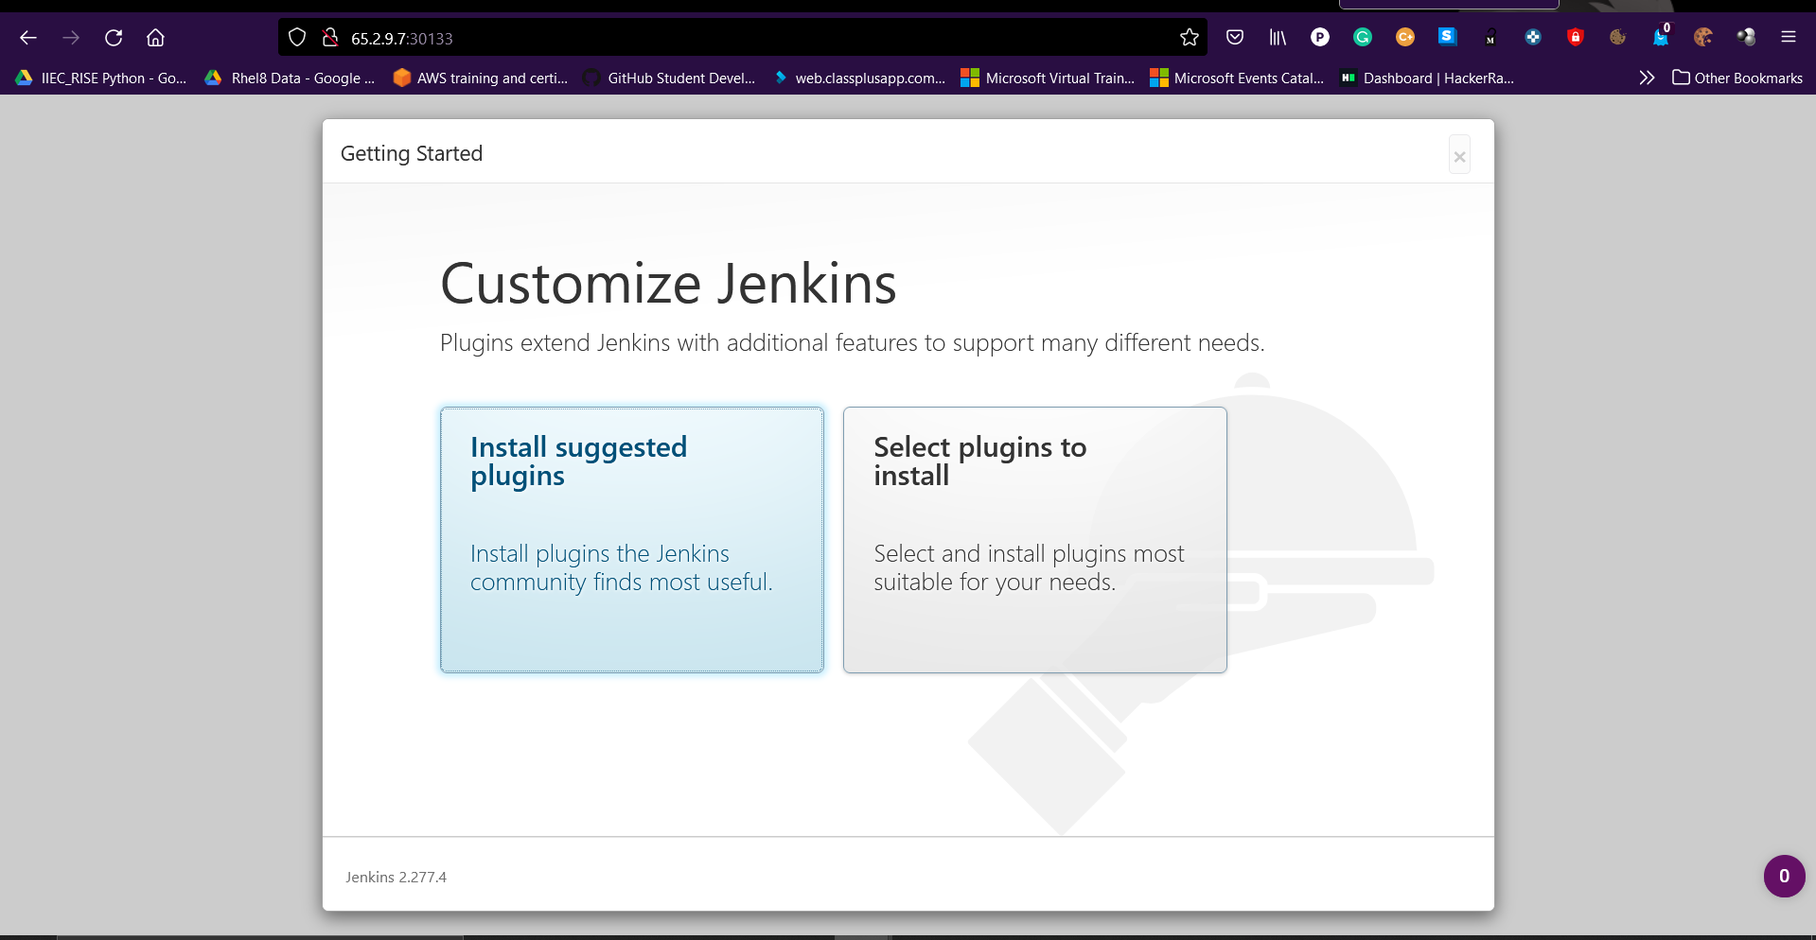
Task: Open the Firefox Library icon
Action: 1278,38
